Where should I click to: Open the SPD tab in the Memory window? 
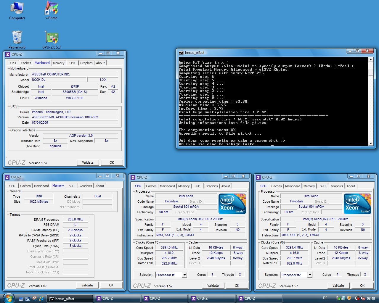[x=71, y=186]
